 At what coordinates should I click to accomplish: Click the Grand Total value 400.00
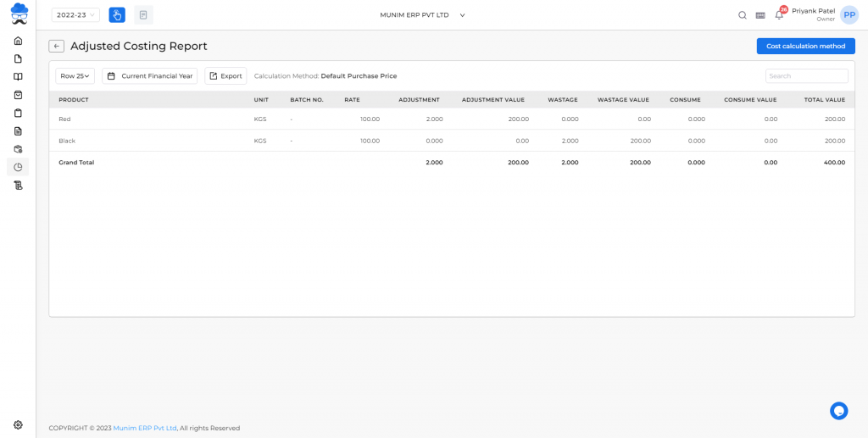pos(834,163)
